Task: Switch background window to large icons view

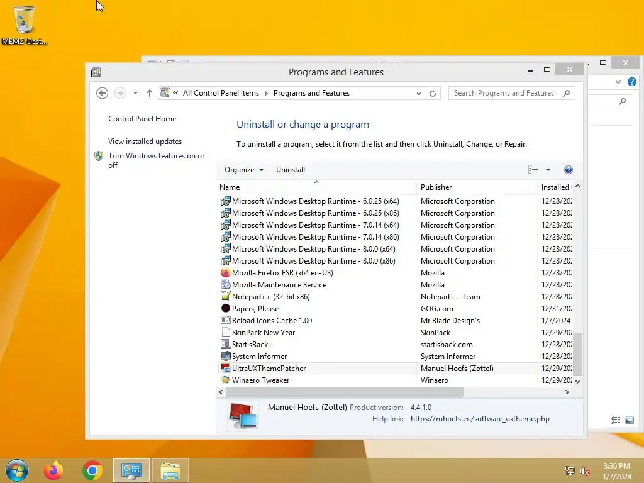Action: 630,419
